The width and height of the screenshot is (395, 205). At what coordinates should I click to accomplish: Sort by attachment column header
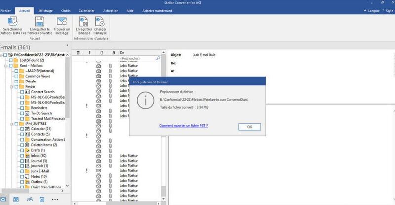114,53
